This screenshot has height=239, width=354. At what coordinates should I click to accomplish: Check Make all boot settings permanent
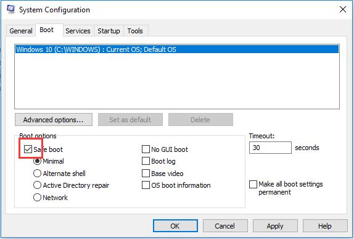[253, 184]
